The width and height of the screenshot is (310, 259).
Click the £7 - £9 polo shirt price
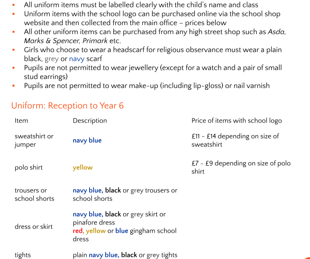[x=241, y=167]
